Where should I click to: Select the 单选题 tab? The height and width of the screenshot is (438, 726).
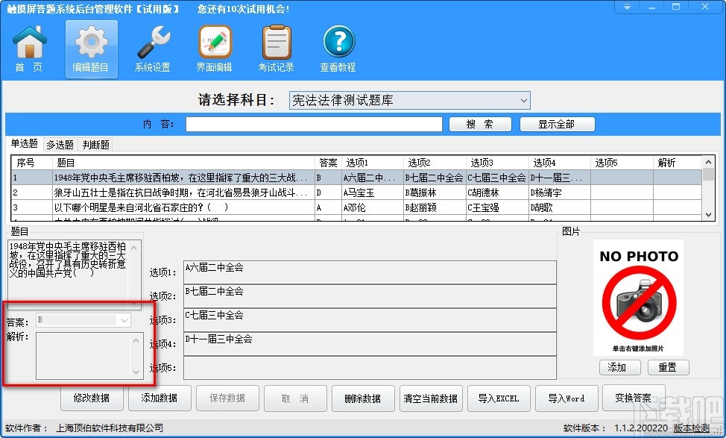click(x=25, y=144)
